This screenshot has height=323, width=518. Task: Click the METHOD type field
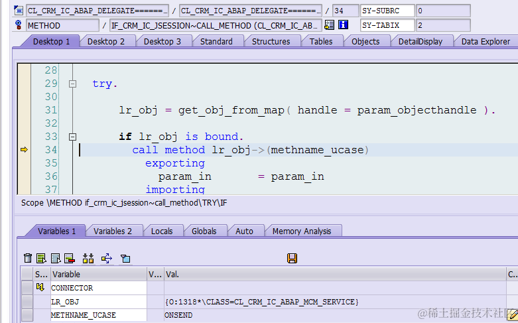click(62, 25)
